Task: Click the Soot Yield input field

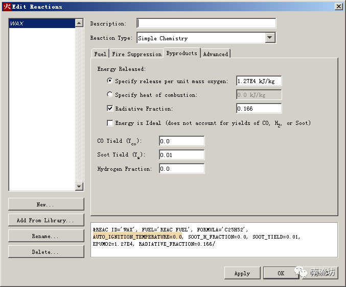Action: click(x=181, y=155)
